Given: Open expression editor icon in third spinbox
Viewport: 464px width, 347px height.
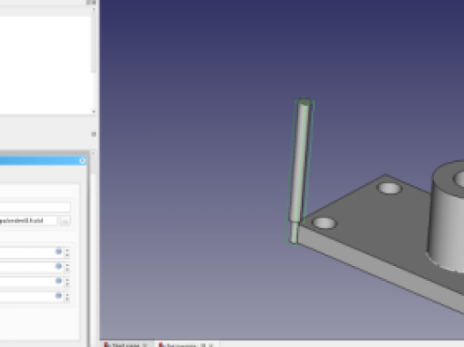Looking at the screenshot, I should point(58,281).
